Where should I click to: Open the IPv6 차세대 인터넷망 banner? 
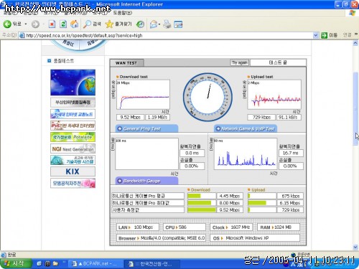click(x=73, y=126)
